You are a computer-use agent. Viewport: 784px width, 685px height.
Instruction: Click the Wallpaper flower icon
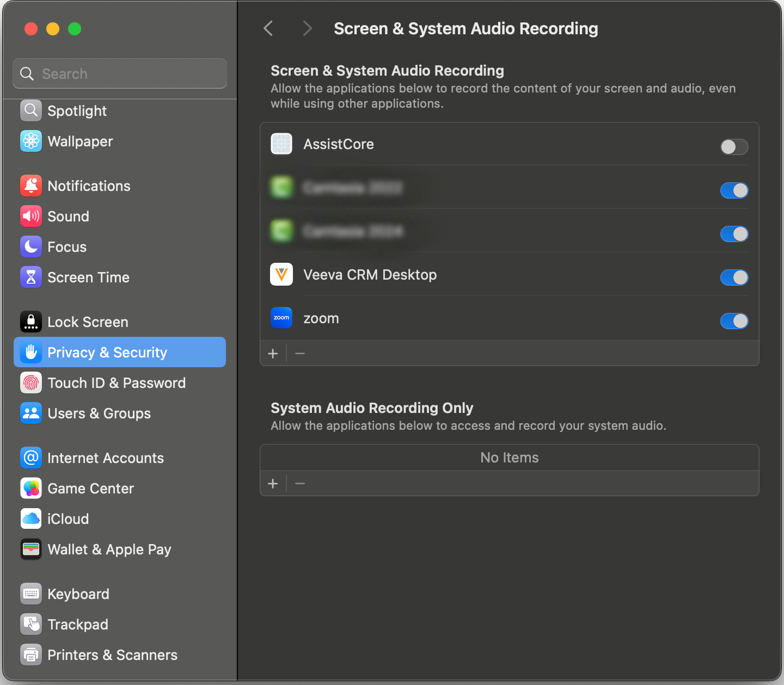(31, 141)
